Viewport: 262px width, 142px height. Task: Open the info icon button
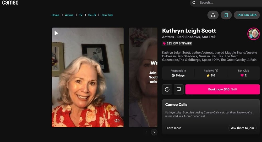tap(167, 89)
